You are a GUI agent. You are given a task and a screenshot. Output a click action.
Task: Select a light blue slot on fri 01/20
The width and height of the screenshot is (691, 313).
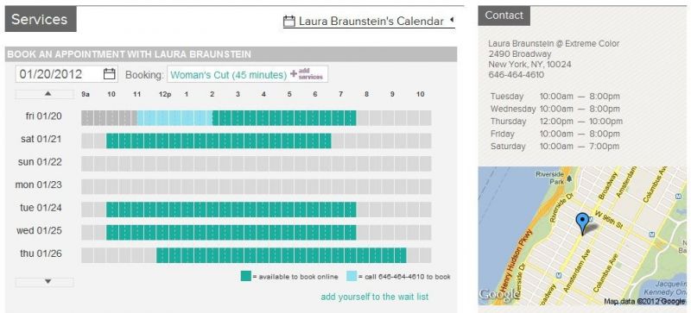tap(175, 118)
